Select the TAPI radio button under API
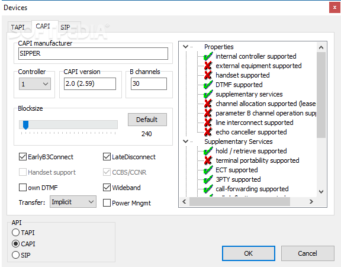The height and width of the screenshot is (267, 341). pos(15,233)
